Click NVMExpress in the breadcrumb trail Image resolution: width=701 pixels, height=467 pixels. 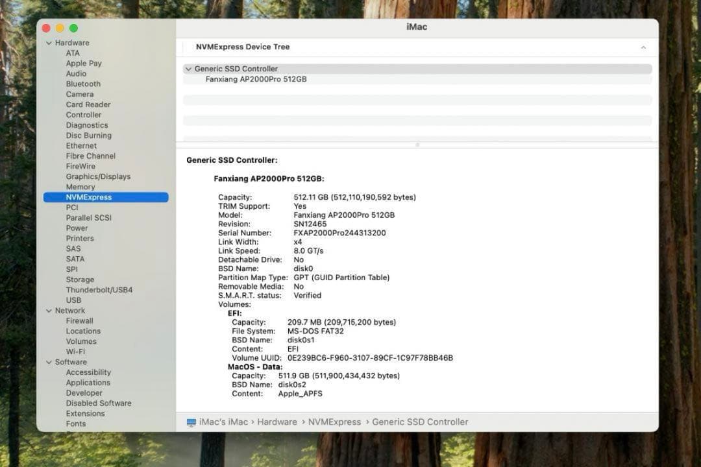(x=334, y=422)
